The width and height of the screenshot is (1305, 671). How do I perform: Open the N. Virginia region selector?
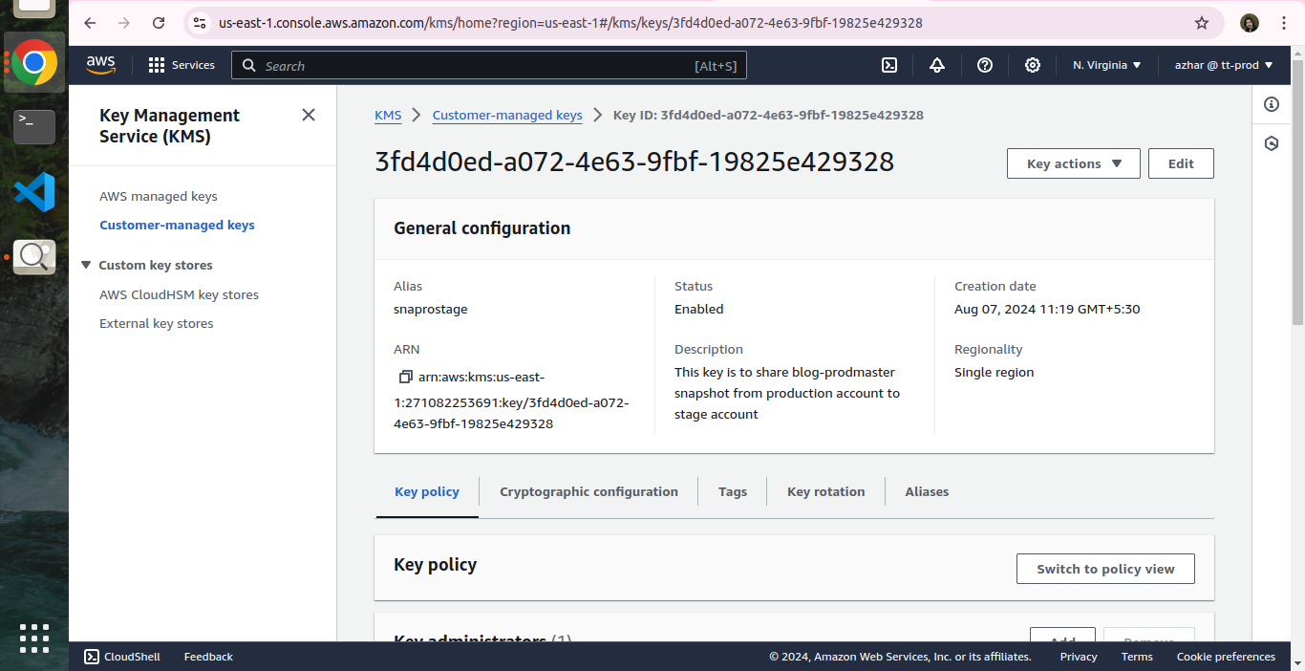click(x=1106, y=65)
